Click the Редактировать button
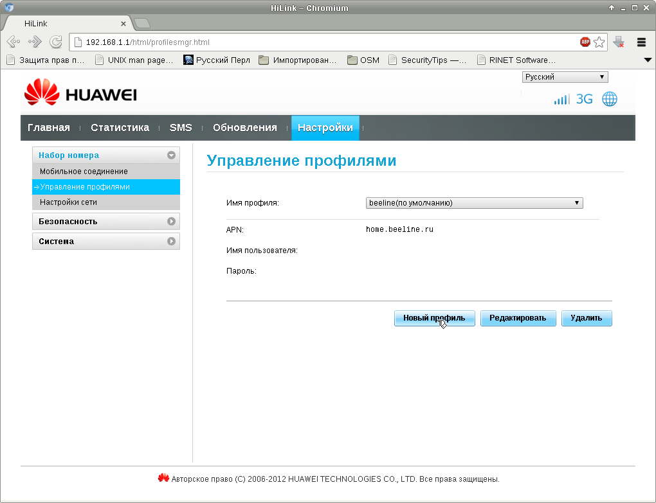The height and width of the screenshot is (503, 656). click(x=518, y=319)
